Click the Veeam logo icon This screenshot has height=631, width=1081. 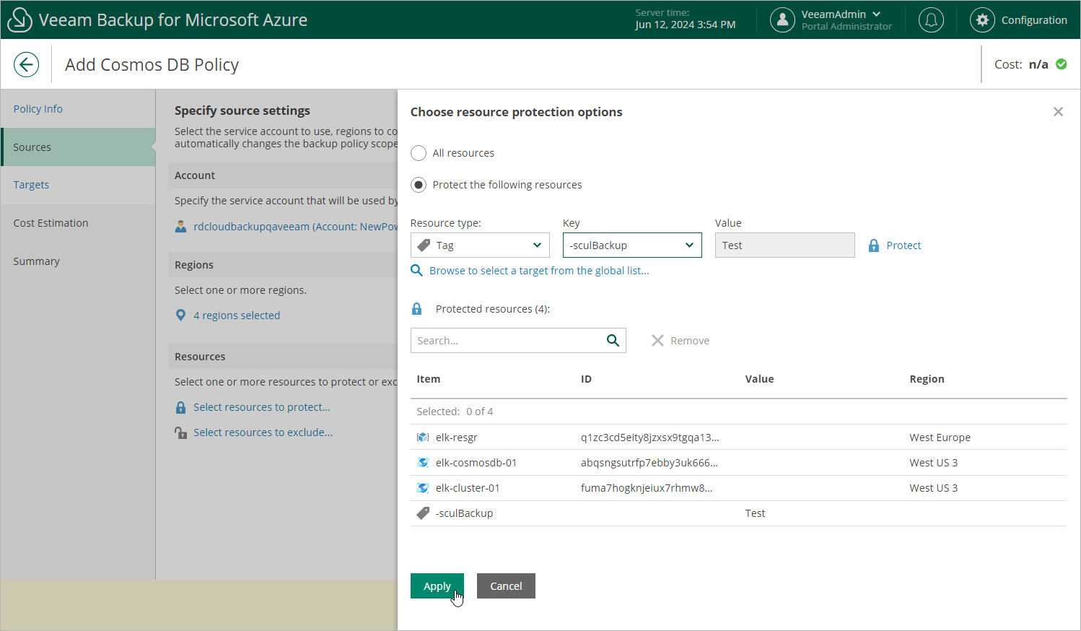point(19,19)
